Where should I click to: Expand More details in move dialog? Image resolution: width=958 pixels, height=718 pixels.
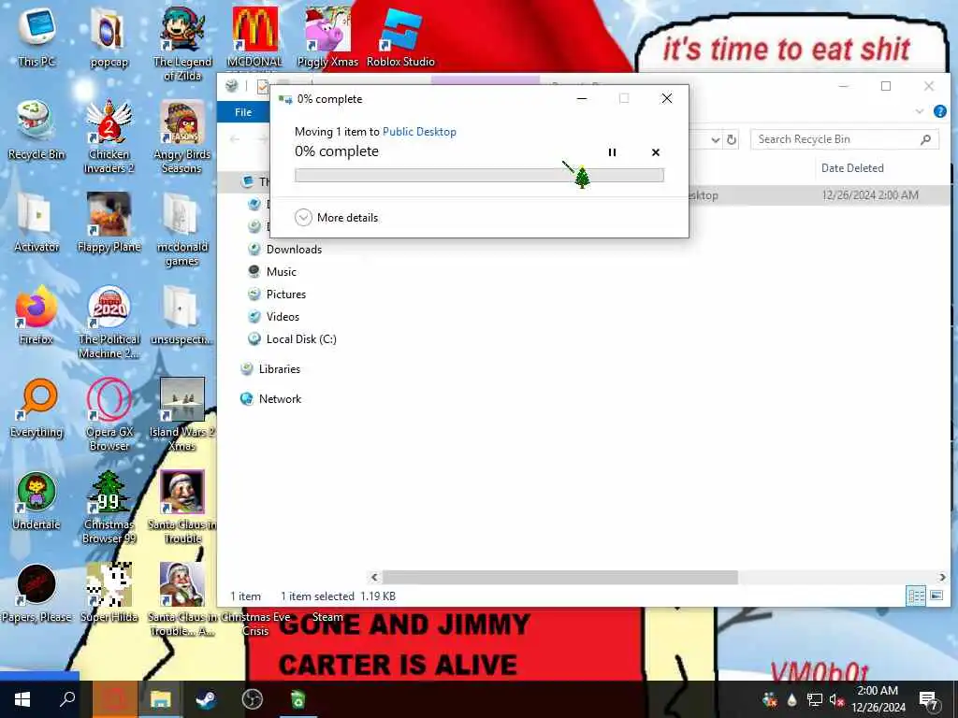(337, 217)
